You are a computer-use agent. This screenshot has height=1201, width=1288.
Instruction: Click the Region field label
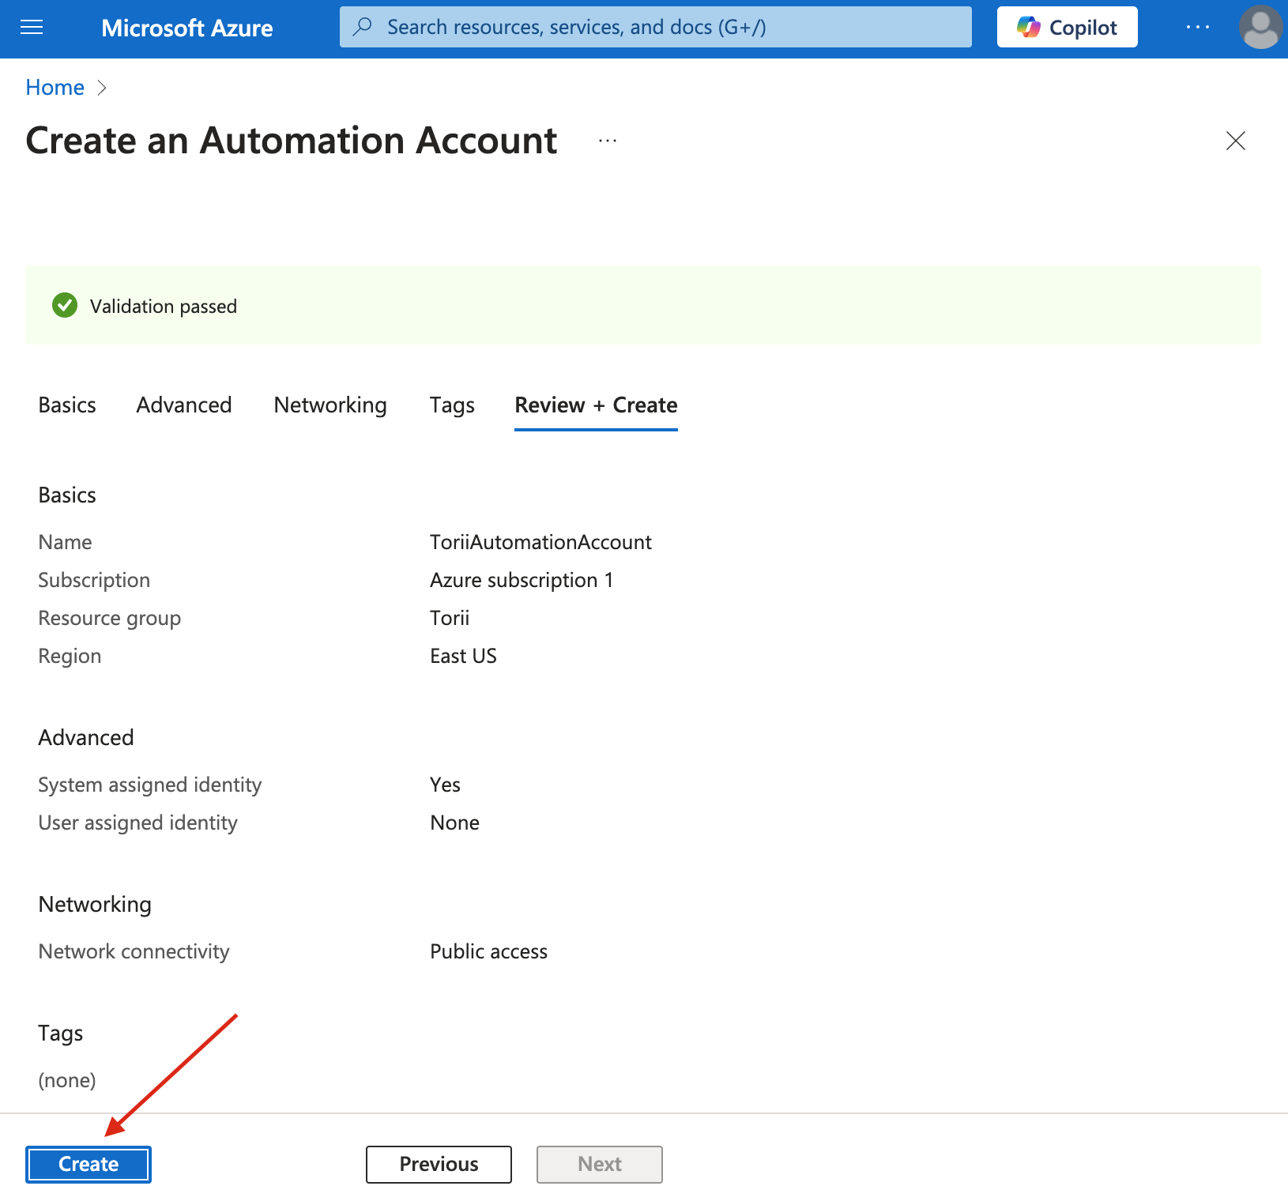tap(70, 656)
